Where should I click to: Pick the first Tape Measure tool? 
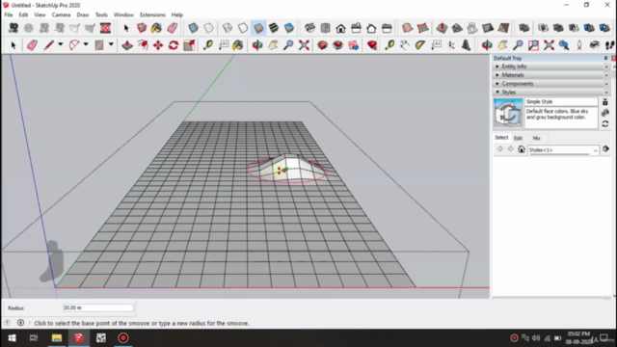tap(208, 45)
